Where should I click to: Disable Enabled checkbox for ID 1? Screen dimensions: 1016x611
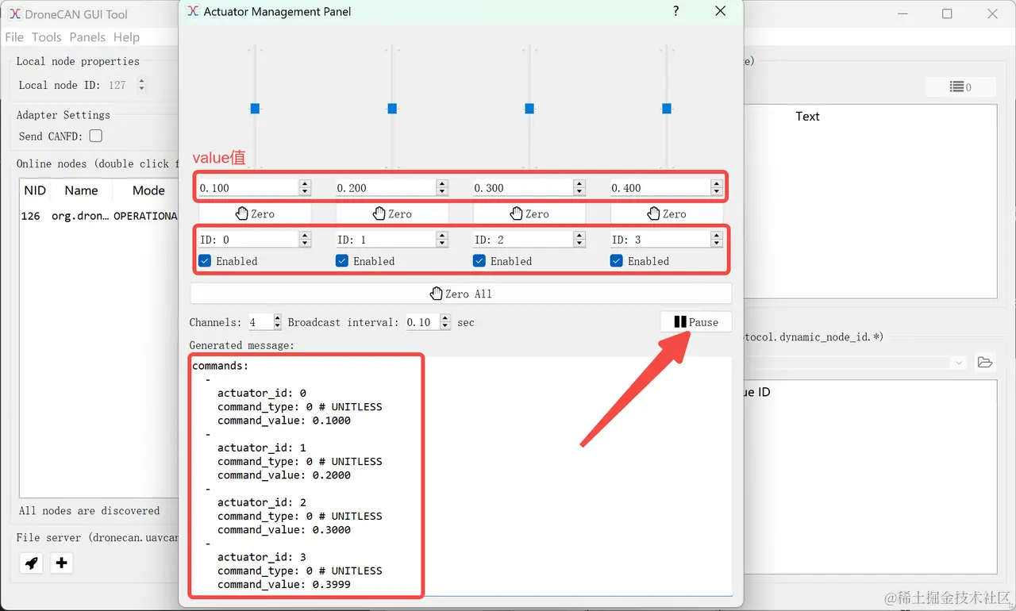click(x=342, y=261)
